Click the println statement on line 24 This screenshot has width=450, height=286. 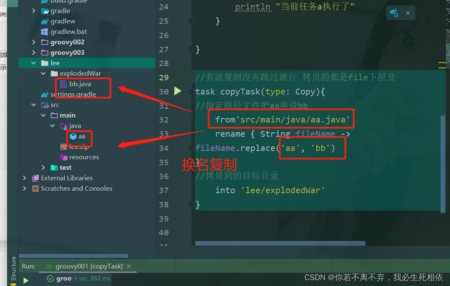pyautogui.click(x=295, y=6)
